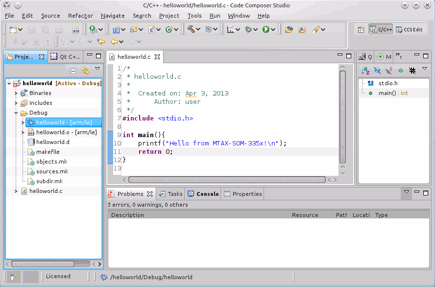Sort problems by Resource column header

tap(310, 215)
